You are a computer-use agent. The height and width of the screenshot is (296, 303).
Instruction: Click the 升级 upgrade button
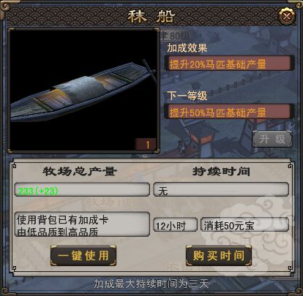point(272,139)
